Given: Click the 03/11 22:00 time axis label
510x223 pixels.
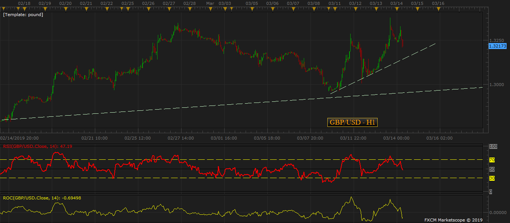Looking at the screenshot, I should coord(353,138).
